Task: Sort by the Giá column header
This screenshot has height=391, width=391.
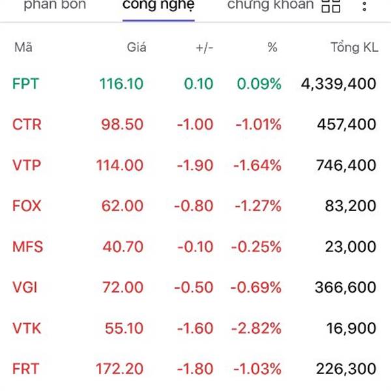Action: click(x=136, y=48)
